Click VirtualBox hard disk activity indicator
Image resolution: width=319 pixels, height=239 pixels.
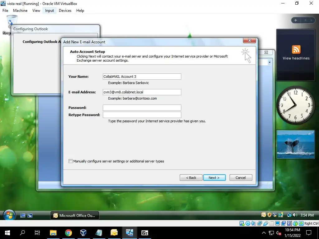[x=242, y=223]
